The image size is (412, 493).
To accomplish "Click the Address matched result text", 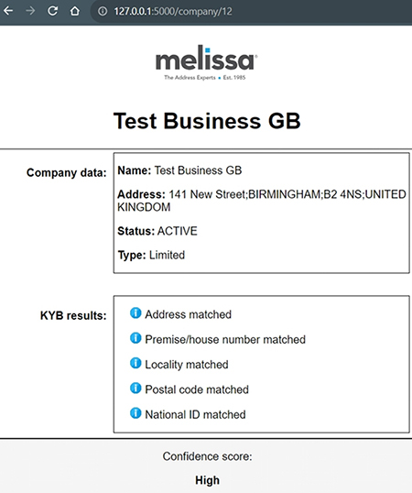I will pos(188,314).
